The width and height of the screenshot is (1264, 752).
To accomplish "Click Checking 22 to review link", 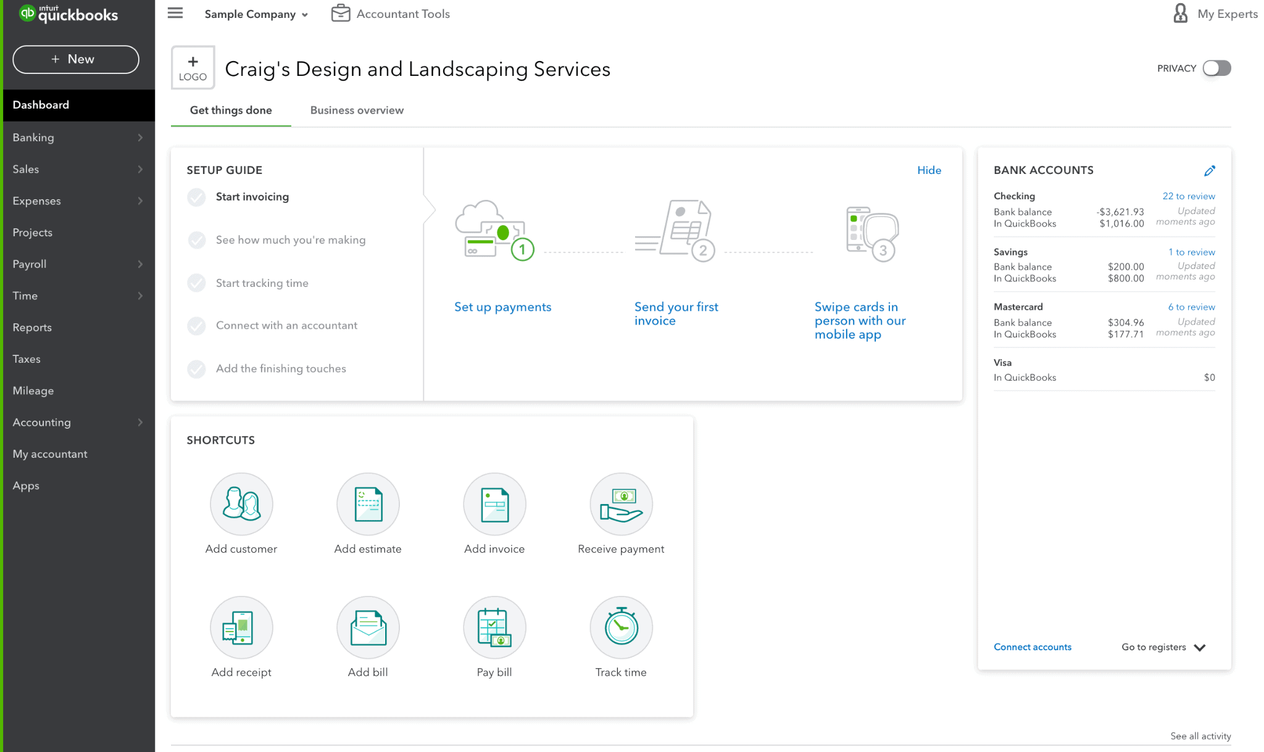I will click(1188, 196).
